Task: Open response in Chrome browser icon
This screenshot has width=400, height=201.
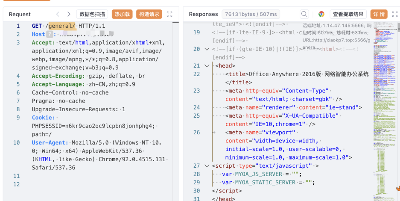Action: click(321, 14)
